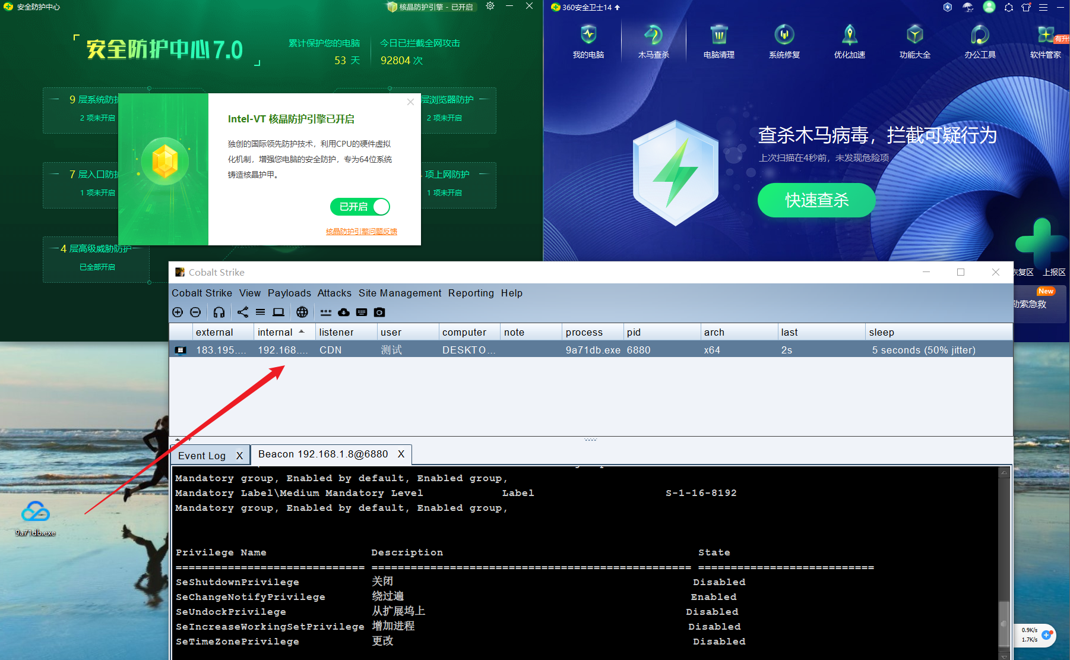Open 电脑清理 trash can icon

coord(718,42)
